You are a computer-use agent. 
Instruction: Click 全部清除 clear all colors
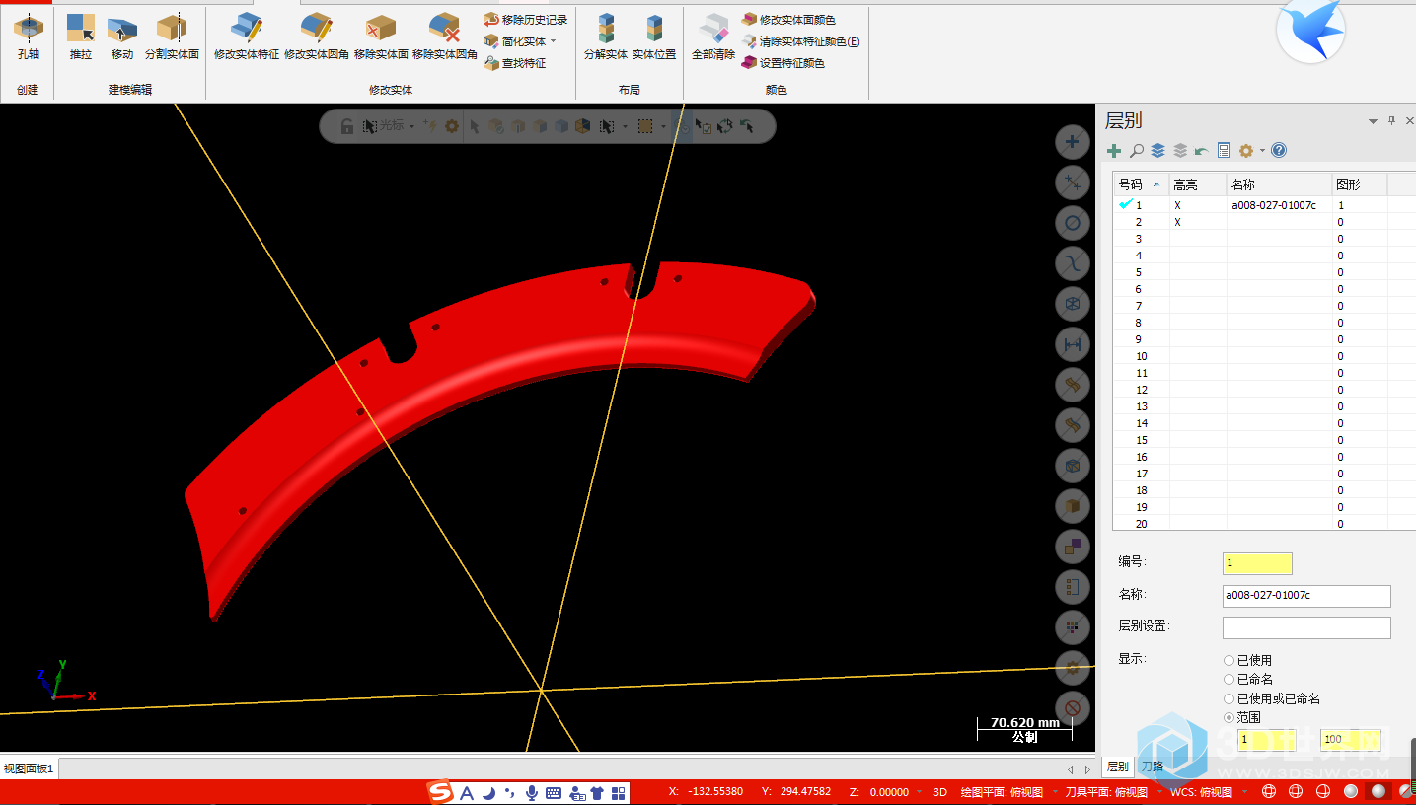coord(713,37)
